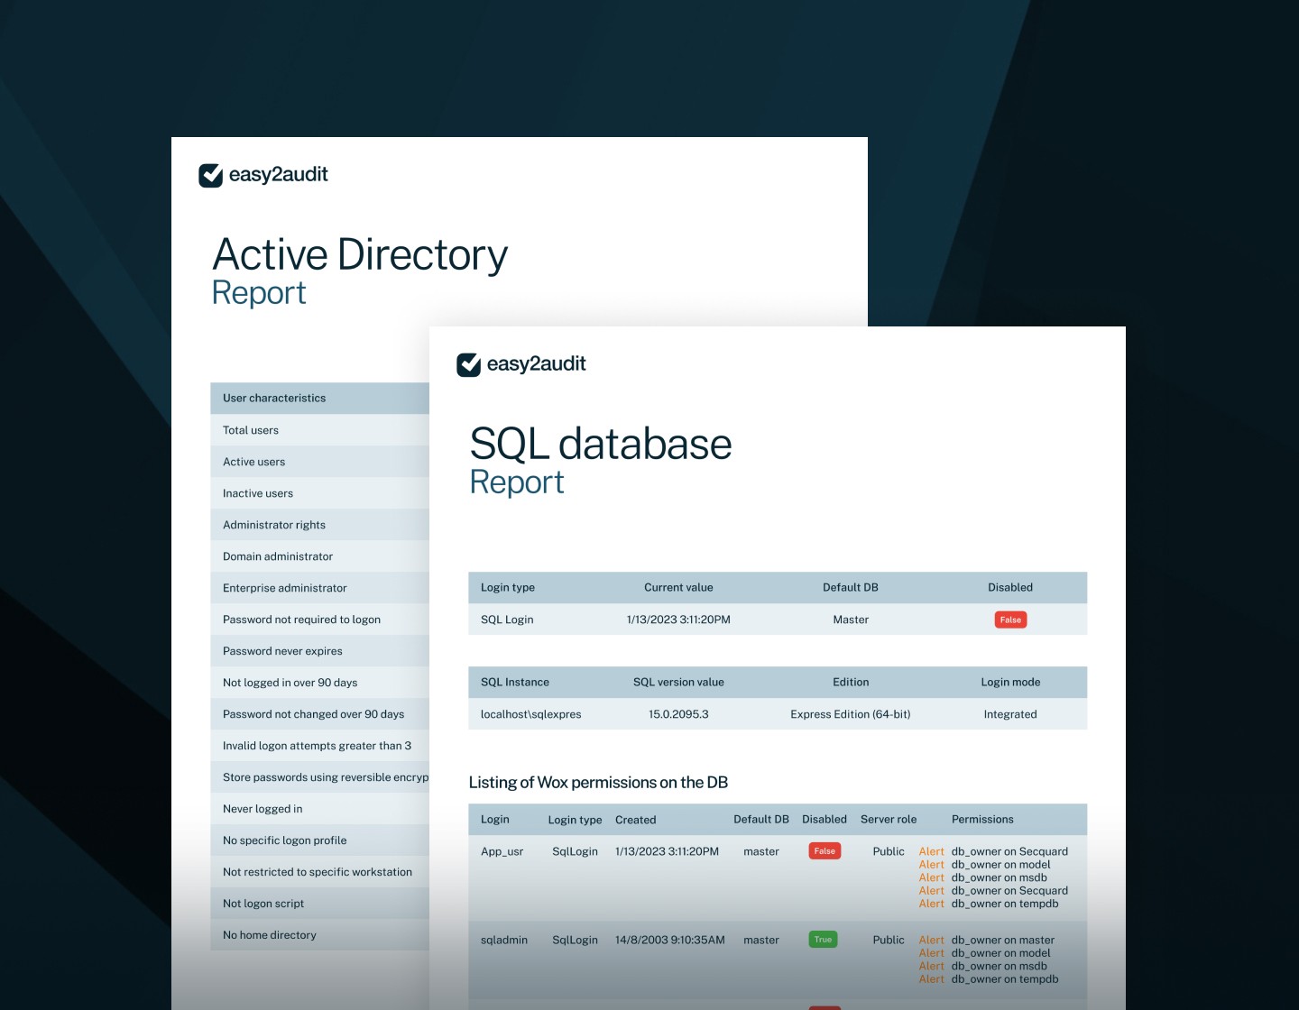Toggle the Disabled state for App_usr login
Screen dimensions: 1299x1010
825,850
